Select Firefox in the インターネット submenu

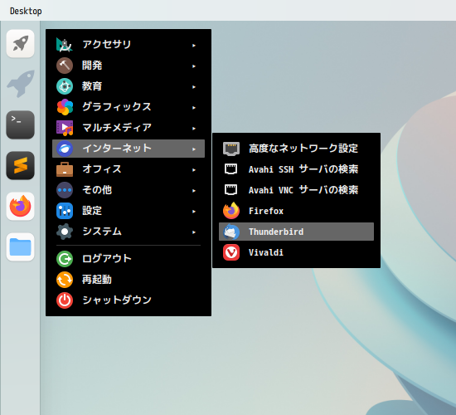(x=296, y=211)
